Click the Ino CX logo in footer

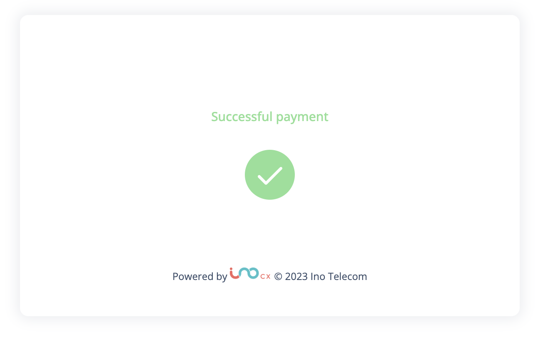[x=250, y=274]
